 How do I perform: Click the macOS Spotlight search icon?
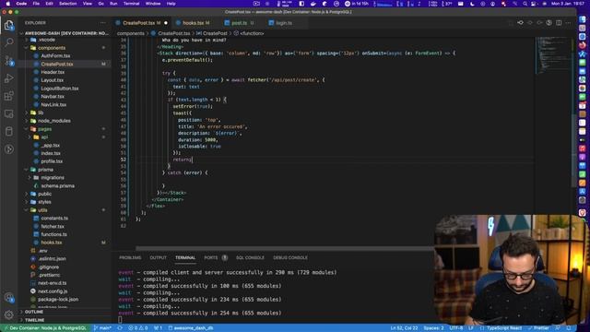point(525,4)
